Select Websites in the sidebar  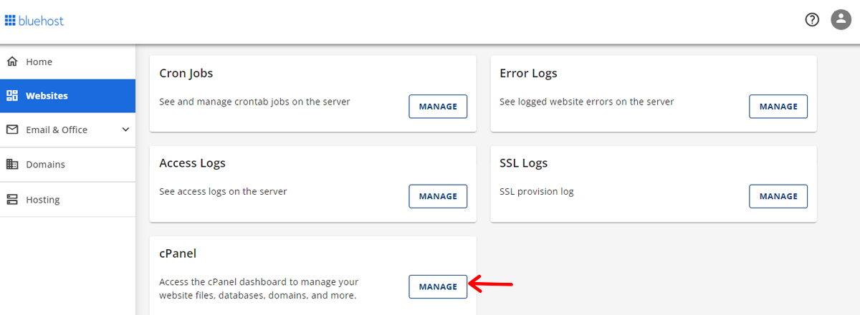pos(67,96)
